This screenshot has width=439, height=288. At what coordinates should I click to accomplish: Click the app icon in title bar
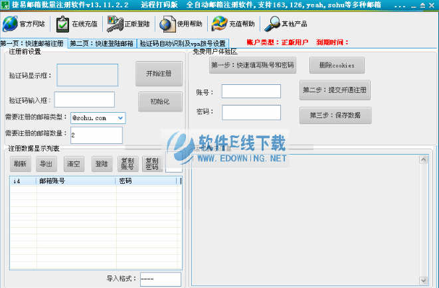(6, 5)
